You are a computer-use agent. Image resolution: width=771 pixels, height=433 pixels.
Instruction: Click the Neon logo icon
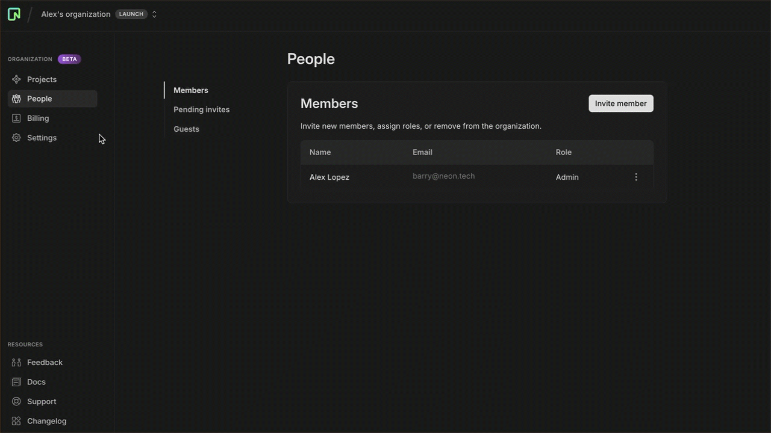coord(14,14)
